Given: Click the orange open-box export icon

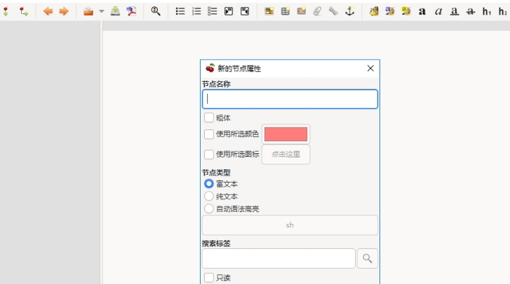Looking at the screenshot, I should point(88,11).
